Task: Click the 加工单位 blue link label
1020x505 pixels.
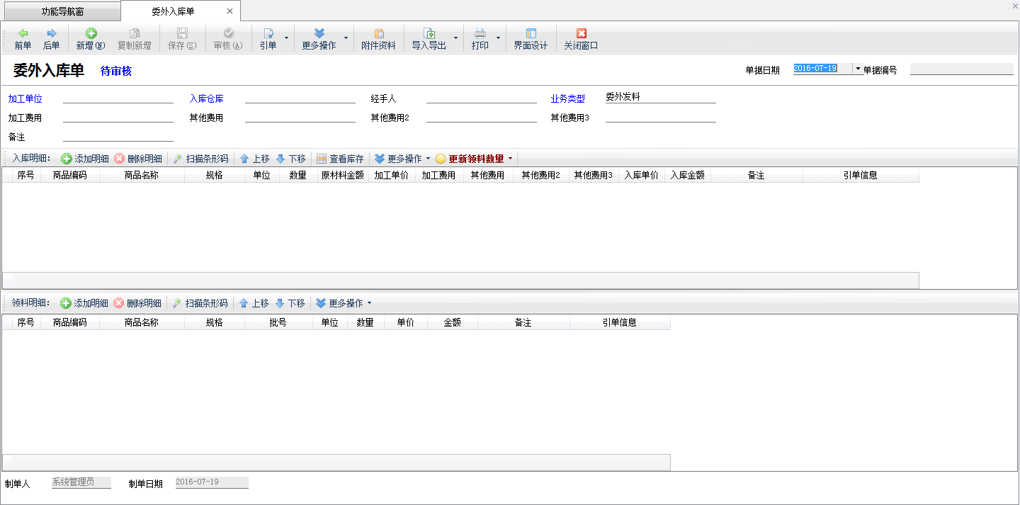Action: pyautogui.click(x=25, y=99)
